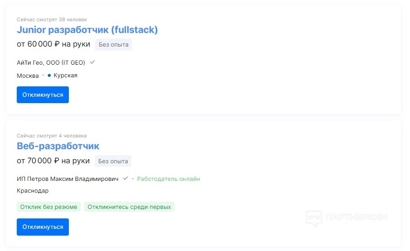Screen dimensions: 410x251
Task: Click the Краснодар location text
Action: click(x=33, y=191)
